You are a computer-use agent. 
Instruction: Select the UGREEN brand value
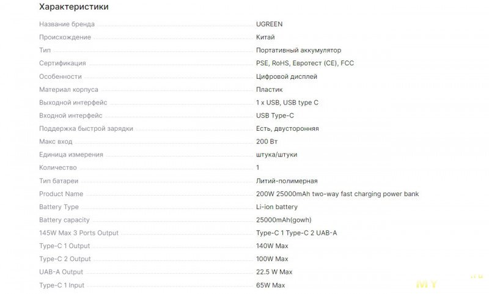(x=269, y=24)
